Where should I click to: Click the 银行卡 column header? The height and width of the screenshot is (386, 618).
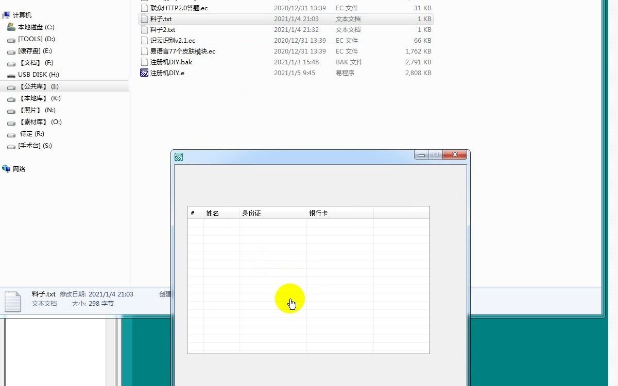pyautogui.click(x=319, y=213)
